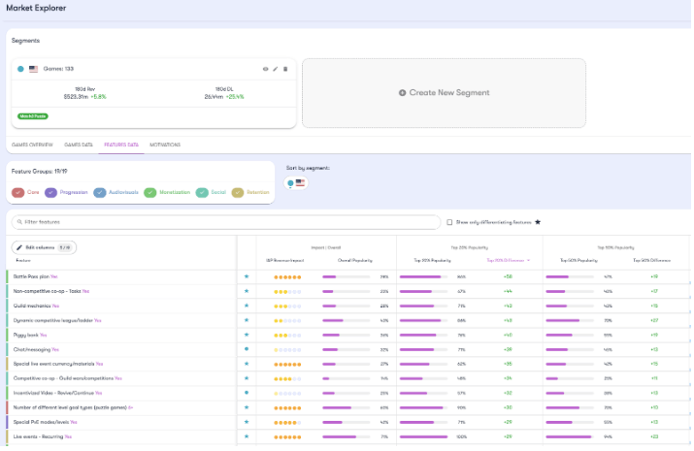Sort by Top 20% Difference column

coord(508,260)
